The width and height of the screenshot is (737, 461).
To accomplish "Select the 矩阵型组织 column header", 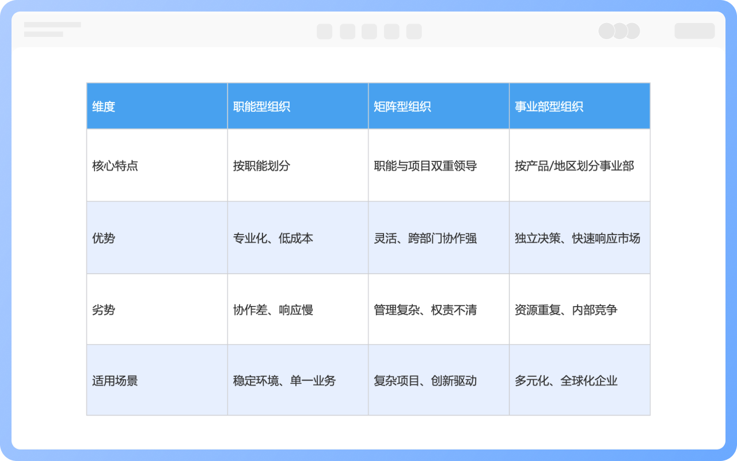I will click(439, 106).
